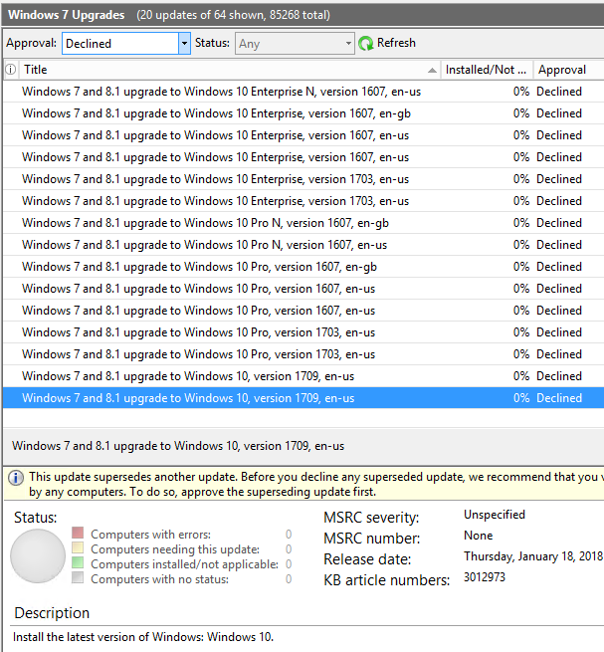Sort by the Title column header
Viewport: 604px width, 652px height.
(x=199, y=70)
